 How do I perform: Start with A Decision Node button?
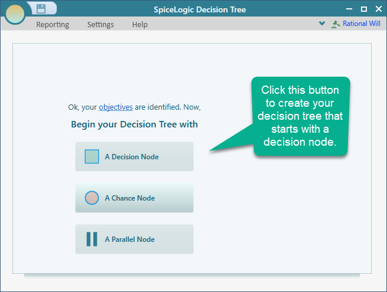pos(134,156)
